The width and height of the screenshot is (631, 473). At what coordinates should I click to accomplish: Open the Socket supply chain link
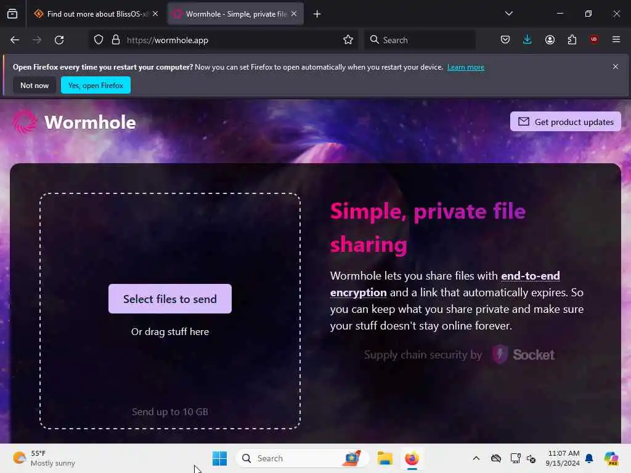[x=524, y=354]
